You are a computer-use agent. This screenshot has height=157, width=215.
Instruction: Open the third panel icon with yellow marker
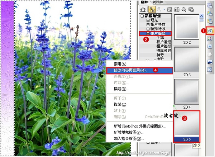210,21
